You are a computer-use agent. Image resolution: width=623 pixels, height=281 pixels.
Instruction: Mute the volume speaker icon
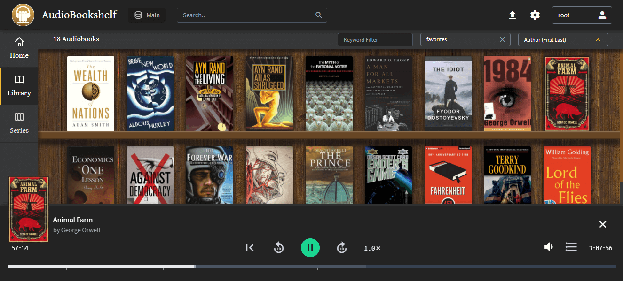pos(548,247)
